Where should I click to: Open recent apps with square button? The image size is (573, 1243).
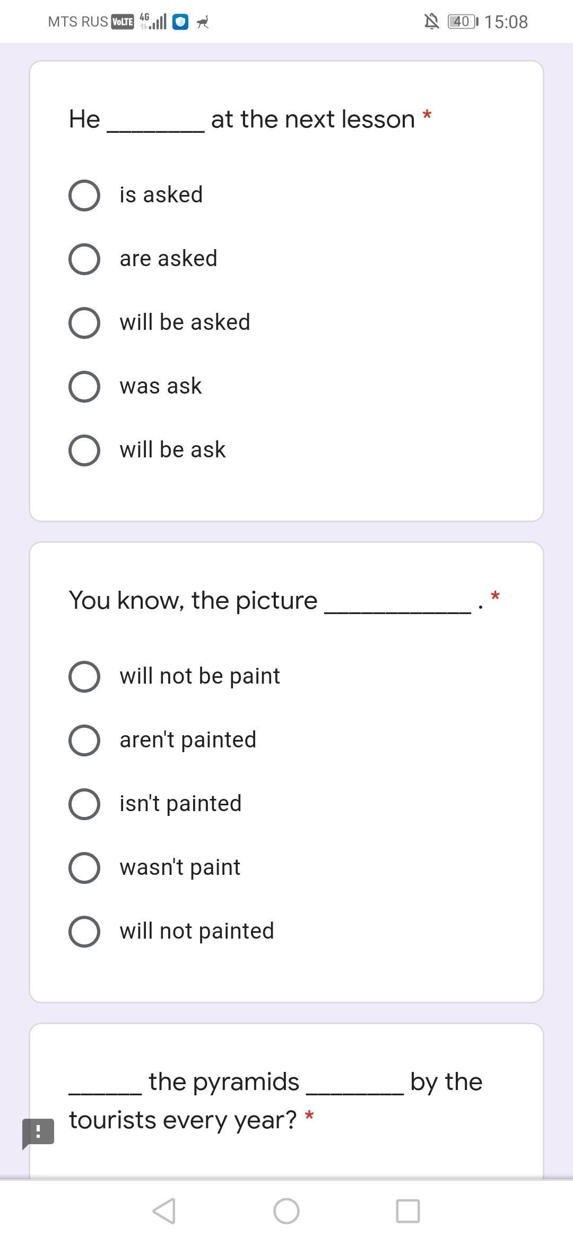(408, 1211)
